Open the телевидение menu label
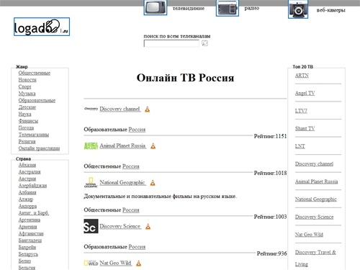Screen dimensions: 360x270 pyautogui.click(x=189, y=9)
